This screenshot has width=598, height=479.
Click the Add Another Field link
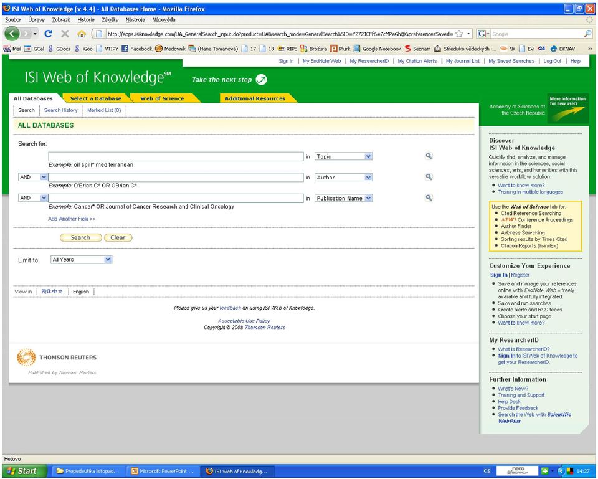(x=72, y=219)
